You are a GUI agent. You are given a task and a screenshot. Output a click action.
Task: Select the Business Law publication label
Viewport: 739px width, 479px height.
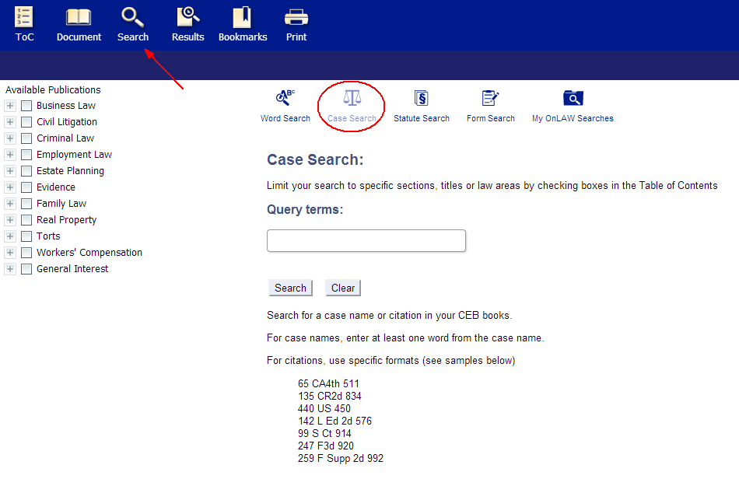(x=66, y=106)
